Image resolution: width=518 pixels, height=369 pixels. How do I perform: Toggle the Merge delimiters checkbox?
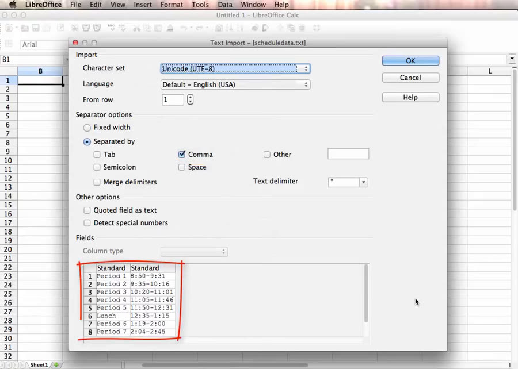97,182
